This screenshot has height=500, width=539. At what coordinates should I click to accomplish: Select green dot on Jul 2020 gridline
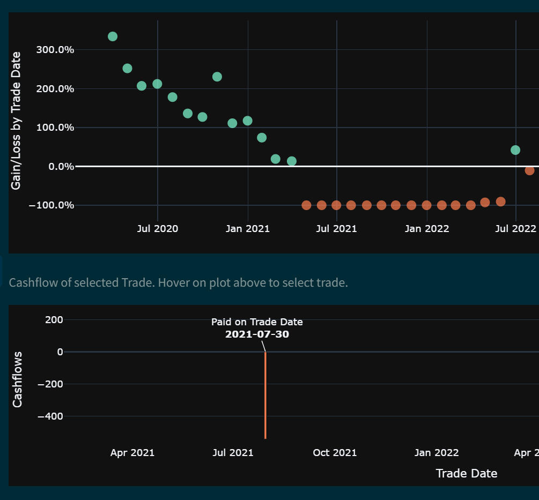click(x=157, y=84)
